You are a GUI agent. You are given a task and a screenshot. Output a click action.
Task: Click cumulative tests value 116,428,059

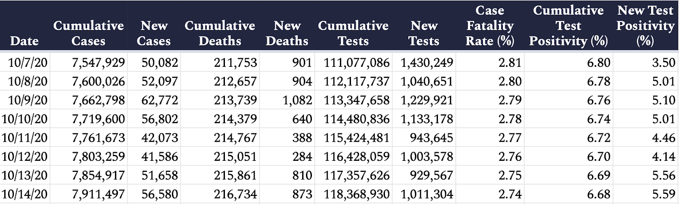[356, 157]
